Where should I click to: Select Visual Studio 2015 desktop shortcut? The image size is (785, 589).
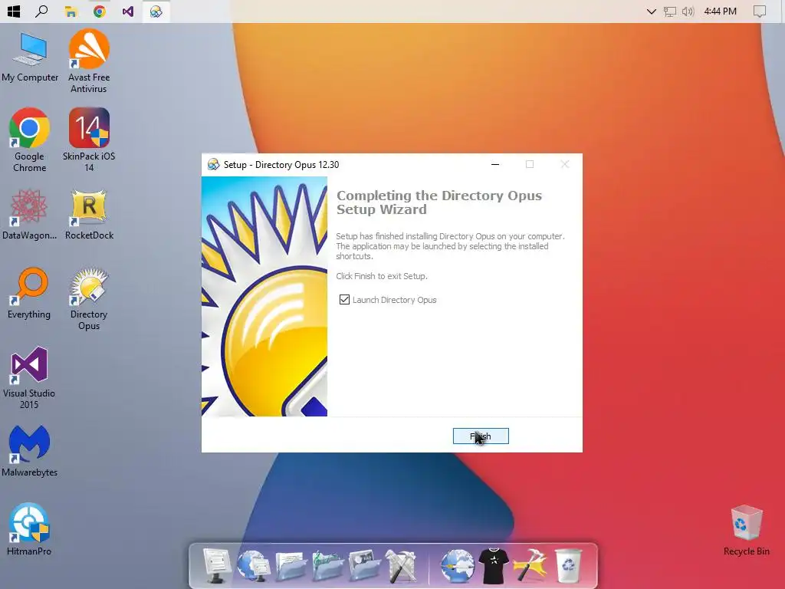click(29, 377)
